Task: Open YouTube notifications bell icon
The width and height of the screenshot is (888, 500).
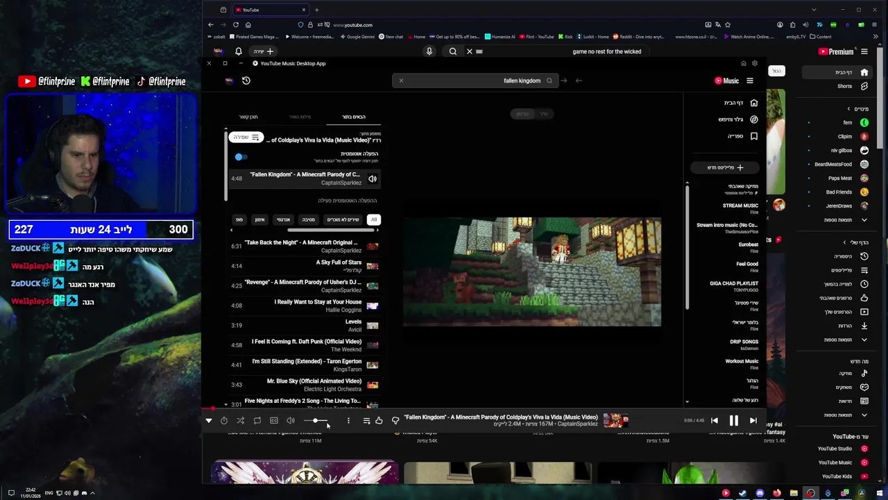Action: 238,51
